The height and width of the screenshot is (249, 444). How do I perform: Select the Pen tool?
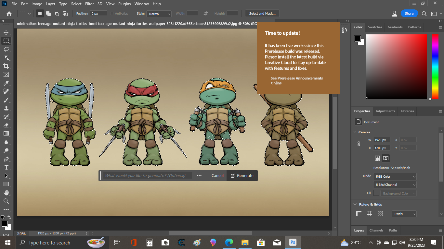(6, 159)
